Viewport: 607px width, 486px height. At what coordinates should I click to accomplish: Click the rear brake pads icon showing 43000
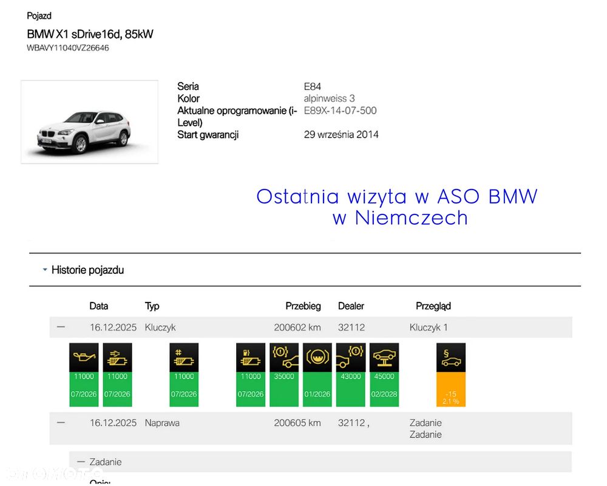click(x=351, y=357)
